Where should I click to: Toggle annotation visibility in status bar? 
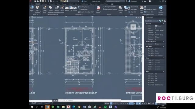pos(137,104)
